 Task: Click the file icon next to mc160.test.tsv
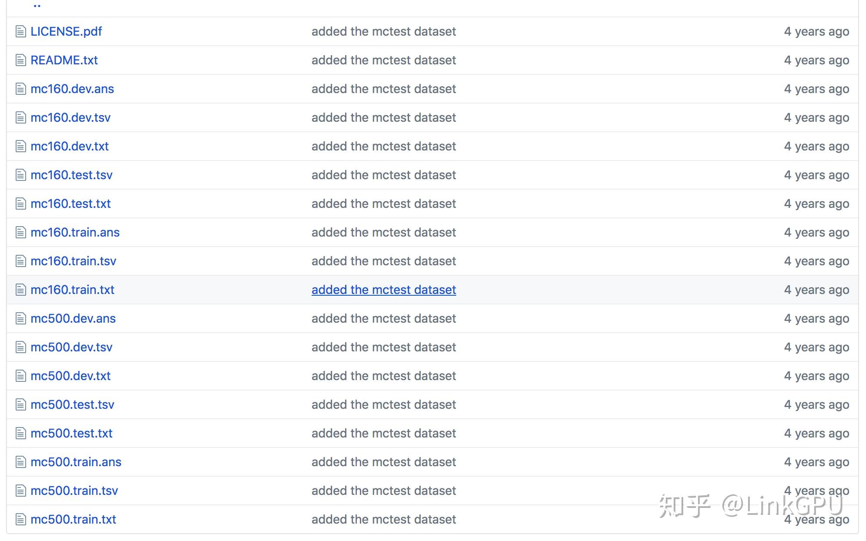20,175
